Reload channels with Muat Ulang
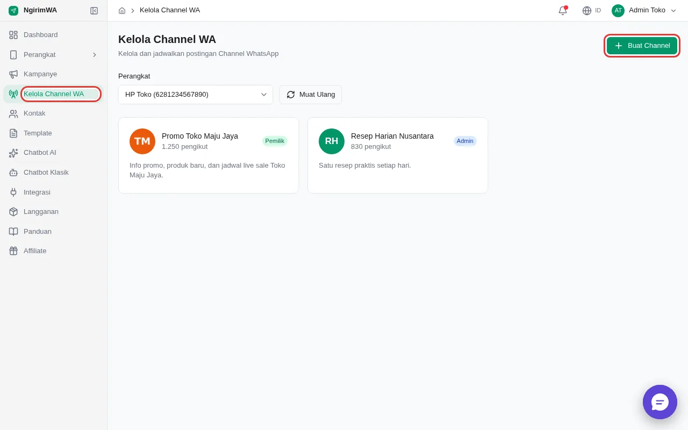Viewport: 688px width, 430px height. (311, 95)
